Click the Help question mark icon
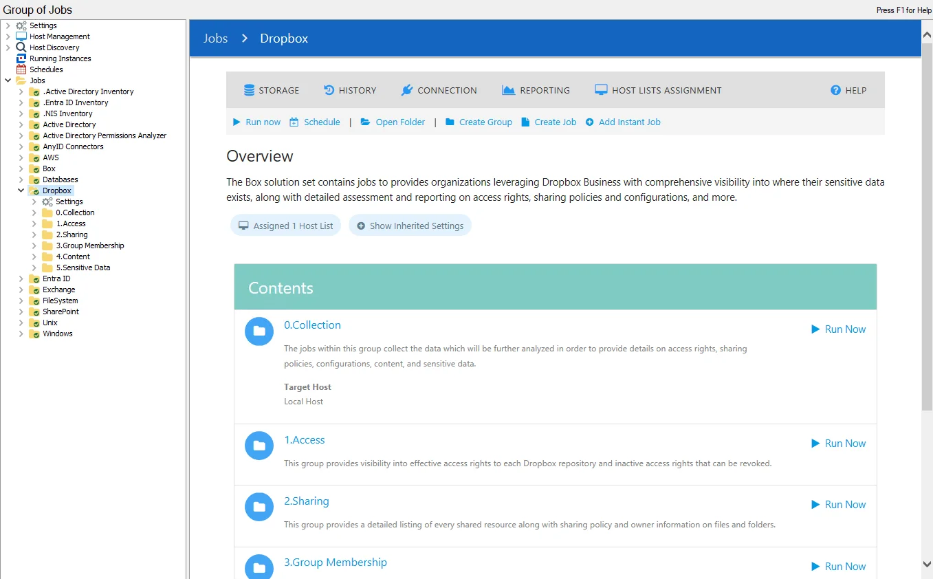933x579 pixels. tap(836, 90)
